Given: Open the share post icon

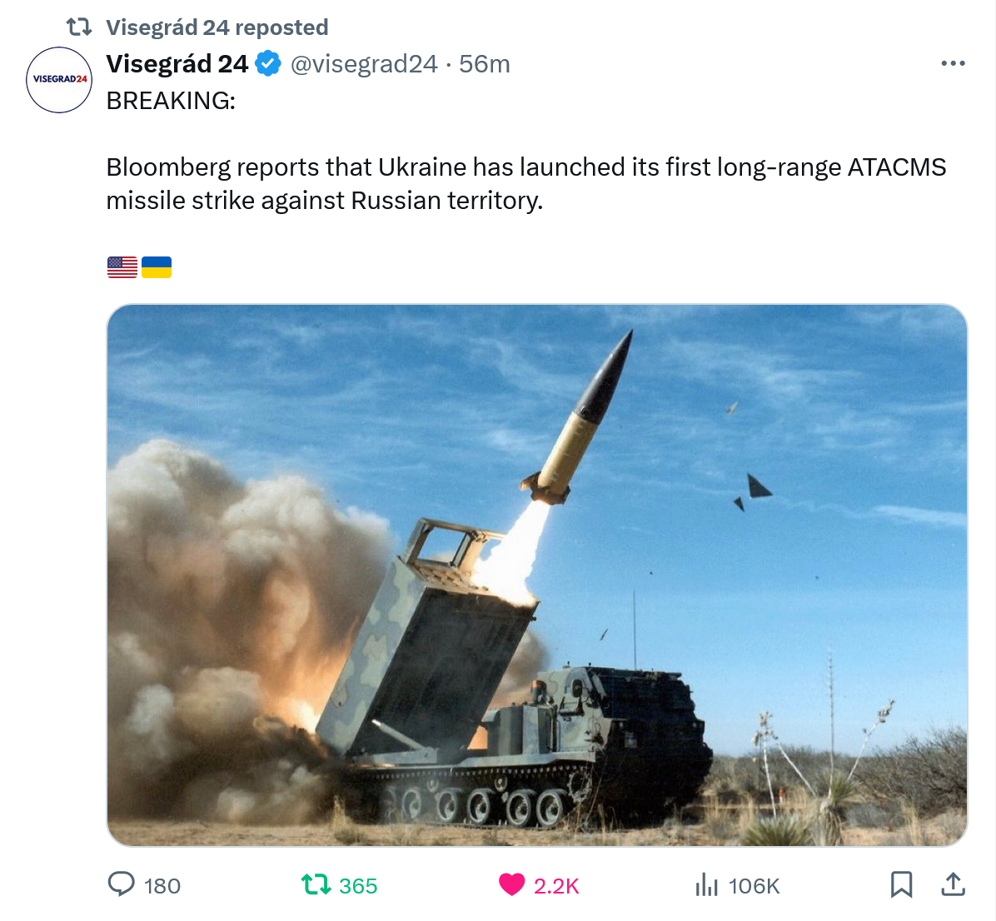Looking at the screenshot, I should click(x=953, y=884).
